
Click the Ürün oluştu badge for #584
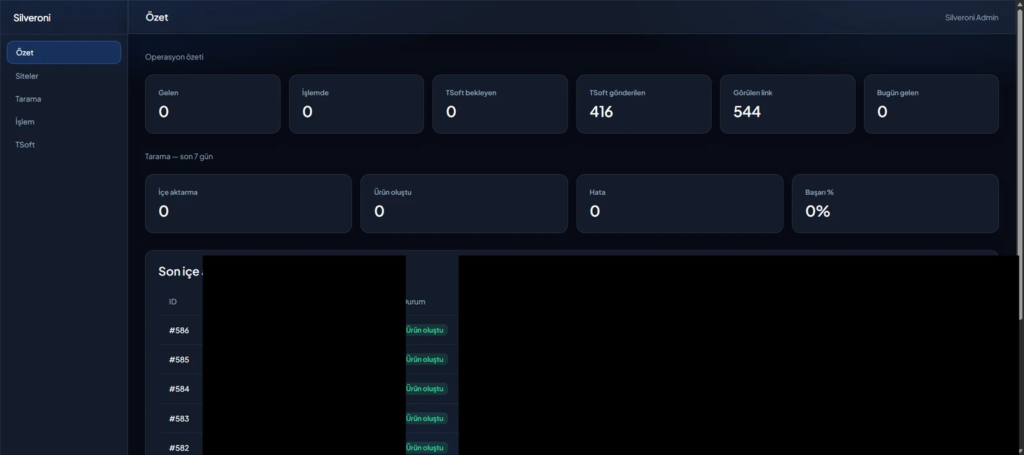tap(426, 389)
